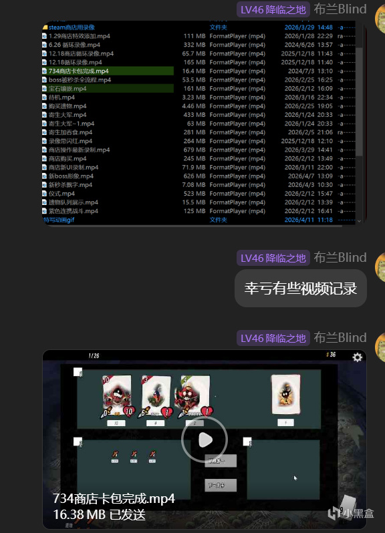Select 紫色连携战斗.mp4 file row

click(199, 211)
